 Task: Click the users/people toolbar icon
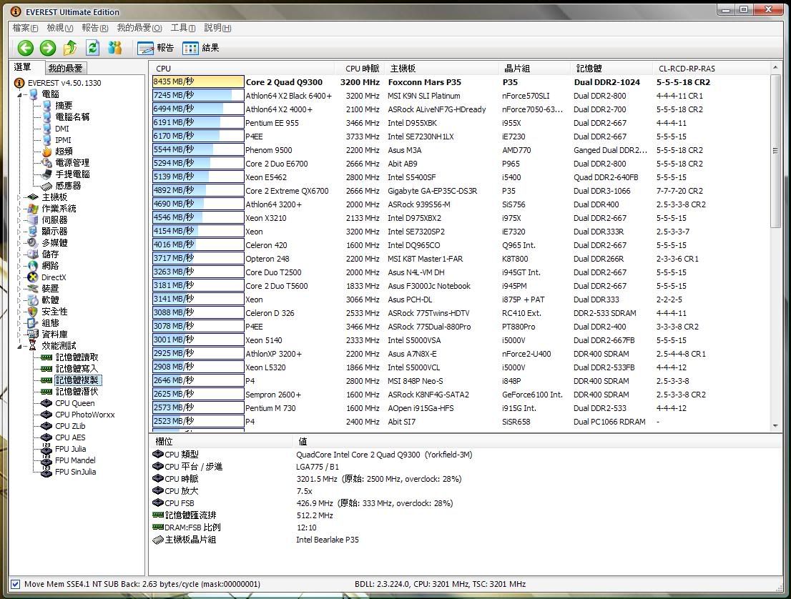pyautogui.click(x=115, y=48)
